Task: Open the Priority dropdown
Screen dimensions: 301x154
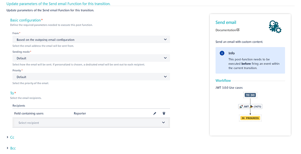Action: click(x=91, y=77)
